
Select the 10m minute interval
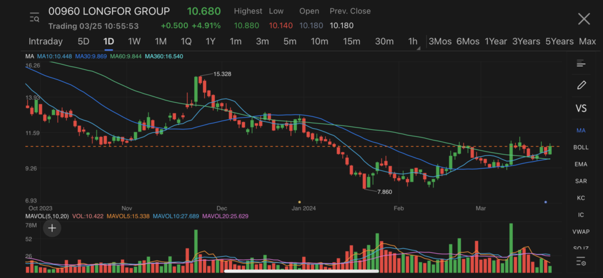click(x=319, y=41)
